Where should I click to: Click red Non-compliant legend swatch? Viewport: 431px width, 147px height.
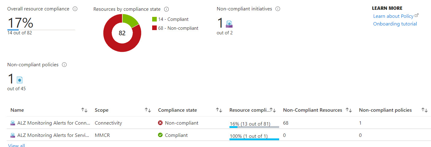click(154, 28)
